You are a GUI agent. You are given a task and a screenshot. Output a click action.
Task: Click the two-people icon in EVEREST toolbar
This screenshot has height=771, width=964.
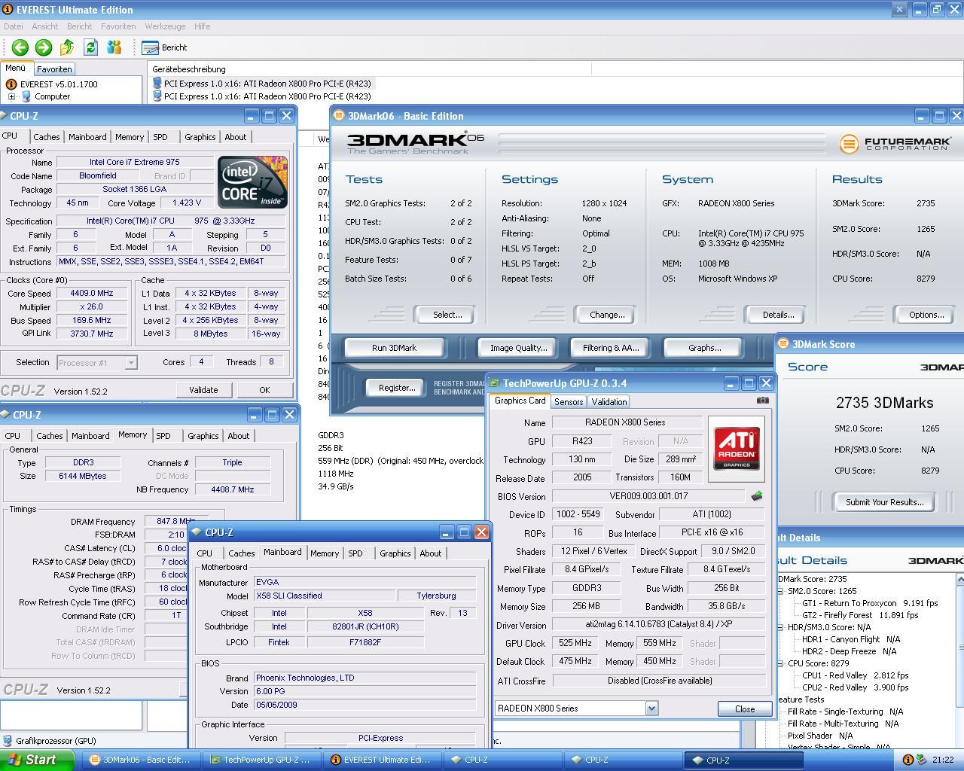click(x=114, y=47)
